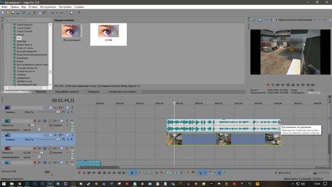Image resolution: width=332 pixels, height=187 pixels.
Task: Select the default preset eye thumbnail
Action: click(x=72, y=31)
